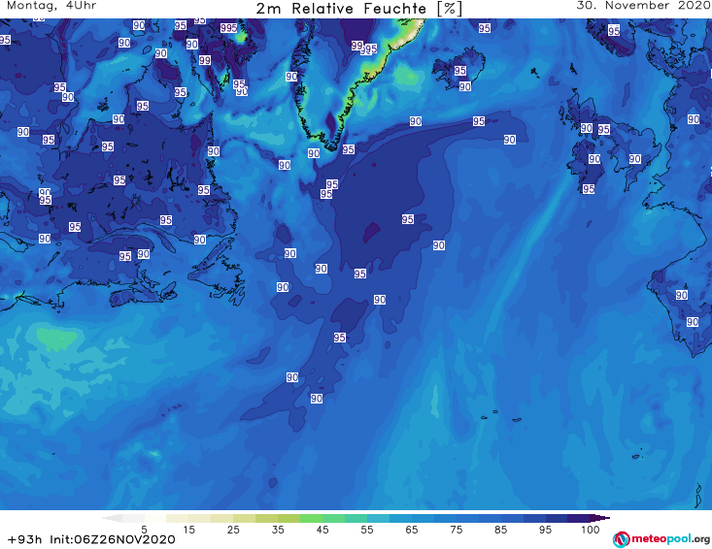Viewport: 712px width, 549px height.
Task: Select the map title '2m Relative Feuchte [%]'
Action: (x=359, y=9)
